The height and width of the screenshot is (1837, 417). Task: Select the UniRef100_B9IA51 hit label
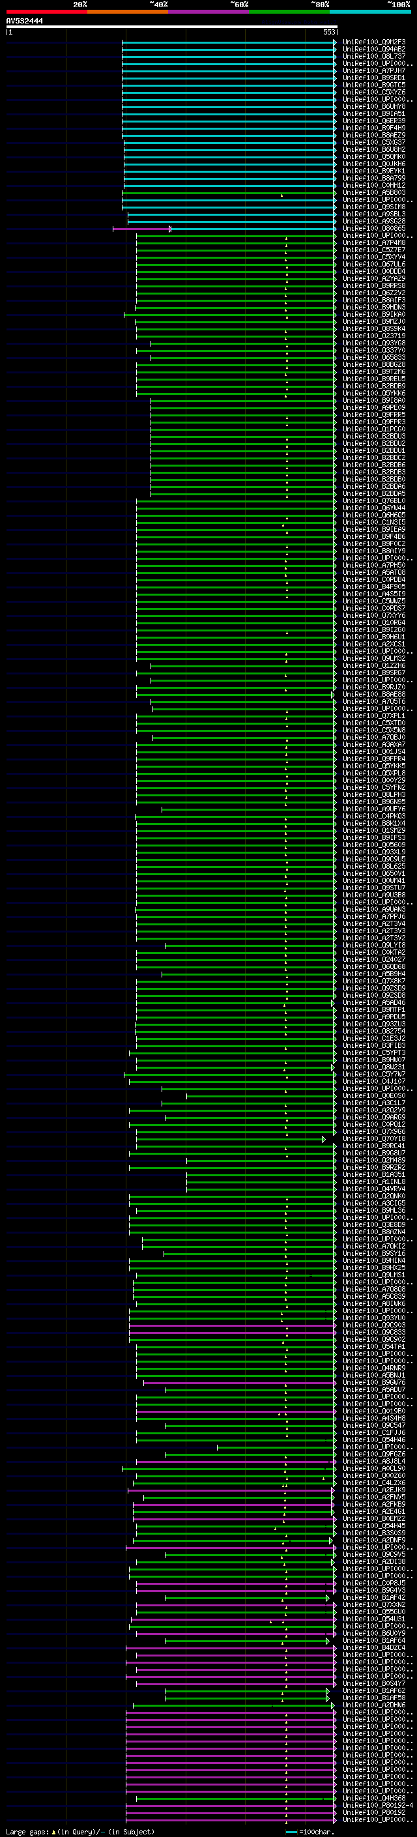click(374, 113)
